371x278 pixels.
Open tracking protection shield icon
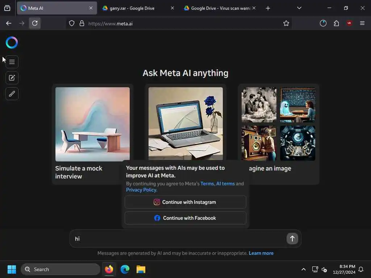tap(72, 23)
